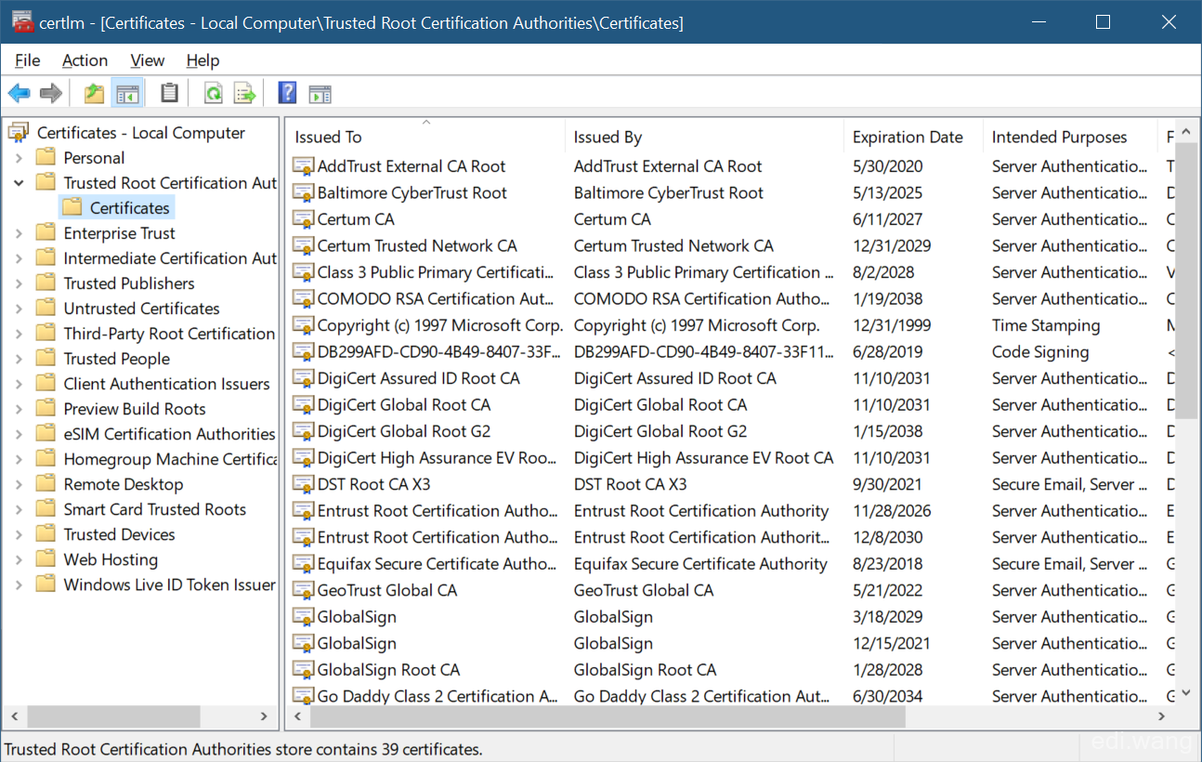Screen dimensions: 1202x762
Task: Click horizontal scrollbar thumb under console tree
Action: click(113, 716)
